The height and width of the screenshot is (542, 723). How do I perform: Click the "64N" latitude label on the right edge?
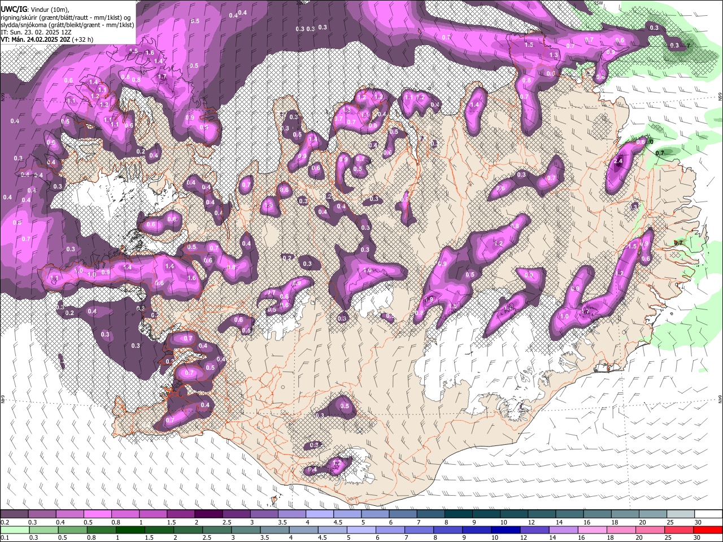[720, 399]
